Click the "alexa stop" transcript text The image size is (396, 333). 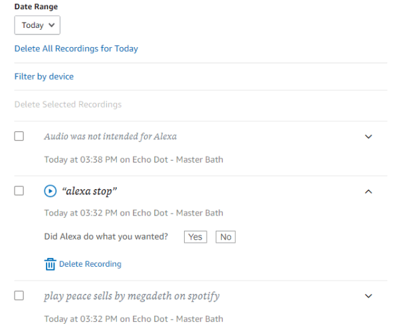tap(90, 191)
